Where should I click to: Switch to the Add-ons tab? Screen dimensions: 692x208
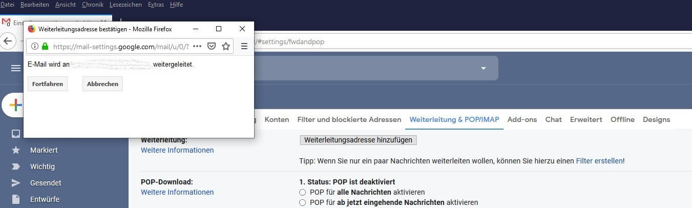[x=522, y=119]
